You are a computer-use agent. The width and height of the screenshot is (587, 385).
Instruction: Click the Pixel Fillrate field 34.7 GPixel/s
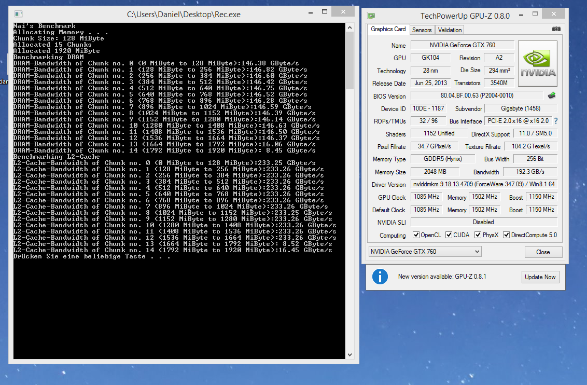[x=434, y=146]
